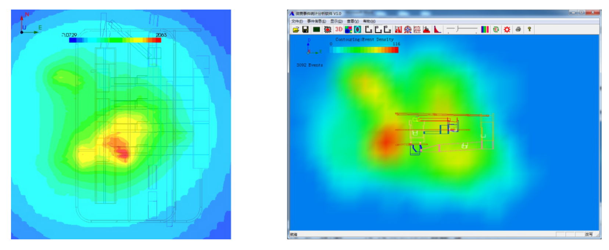Click the teal concentric ellipse icon
This screenshot has height=250, width=609.
point(357,29)
